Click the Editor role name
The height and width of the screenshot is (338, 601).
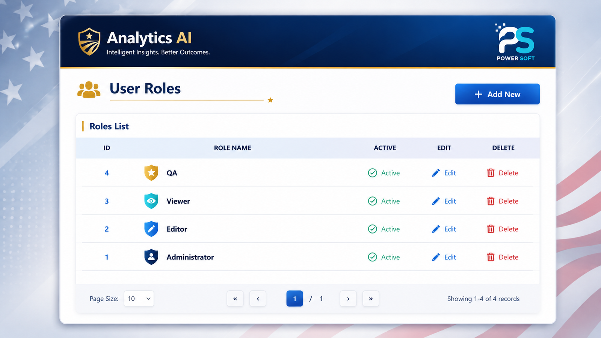[177, 229]
